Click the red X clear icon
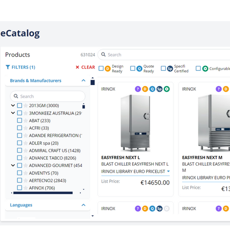The height and width of the screenshot is (230, 230). [x=77, y=67]
